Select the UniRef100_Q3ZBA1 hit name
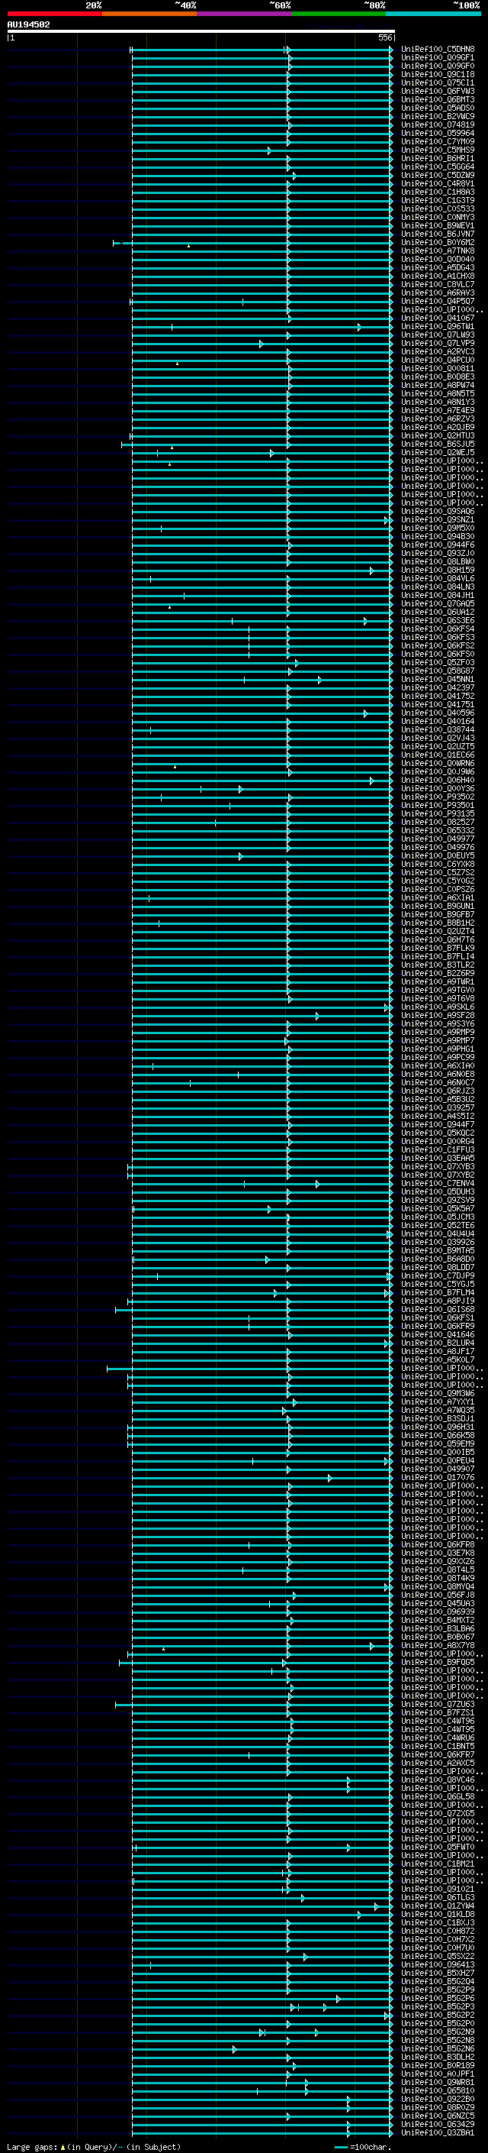The height and width of the screenshot is (2153, 488). [x=438, y=2132]
